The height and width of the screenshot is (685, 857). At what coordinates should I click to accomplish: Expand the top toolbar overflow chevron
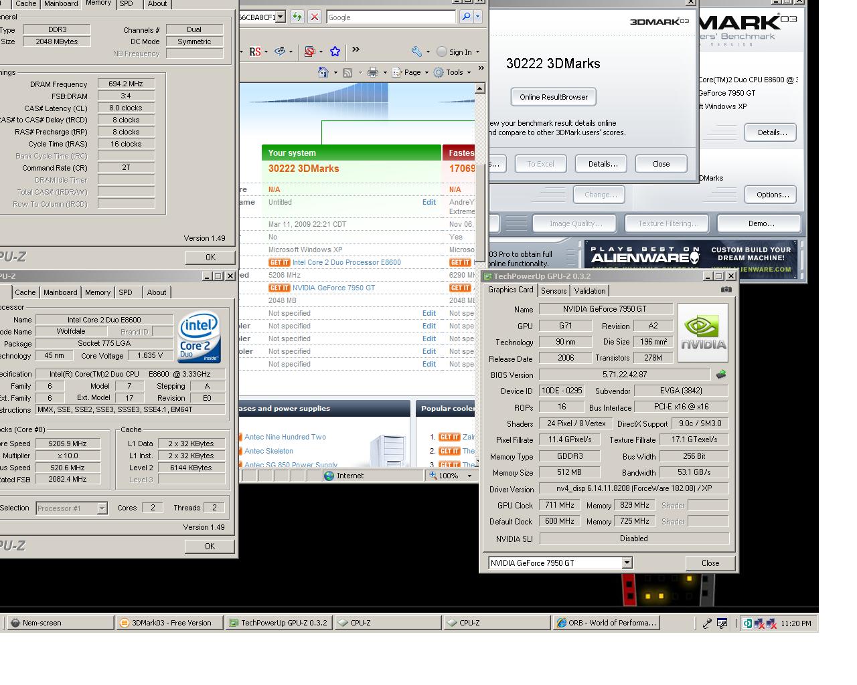point(356,50)
